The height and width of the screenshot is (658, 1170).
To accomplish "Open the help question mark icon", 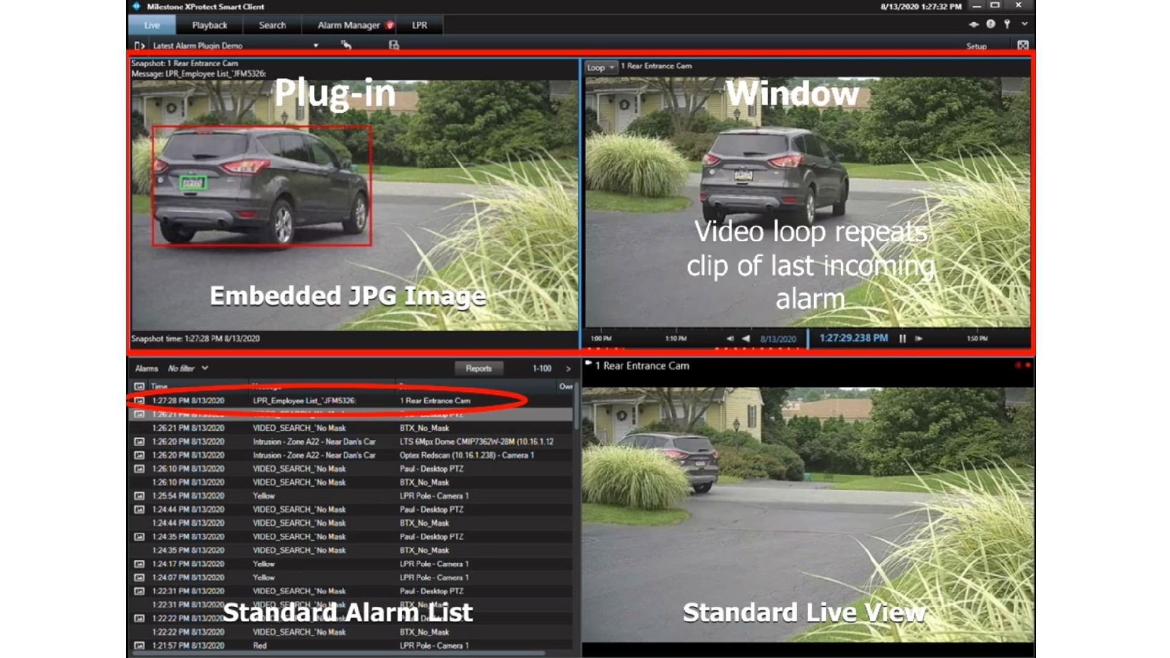I will (991, 24).
